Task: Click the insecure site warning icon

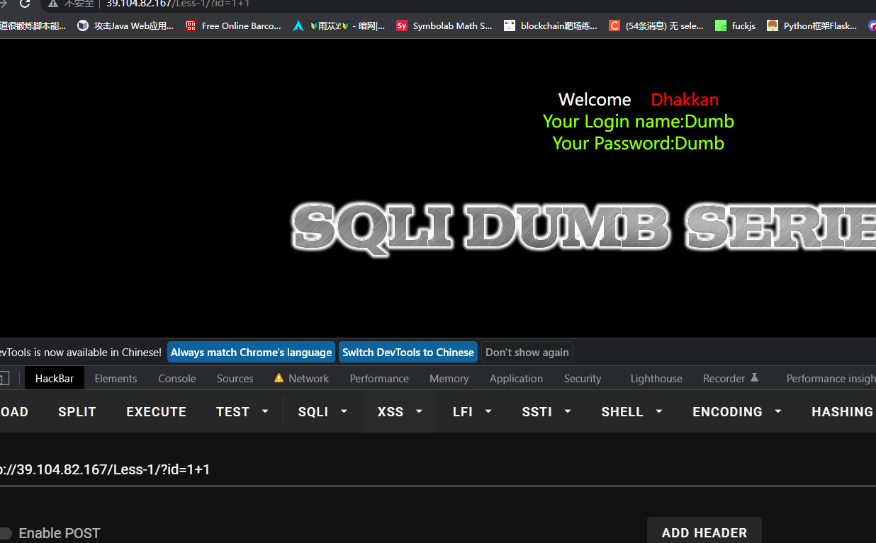Action: [52, 4]
